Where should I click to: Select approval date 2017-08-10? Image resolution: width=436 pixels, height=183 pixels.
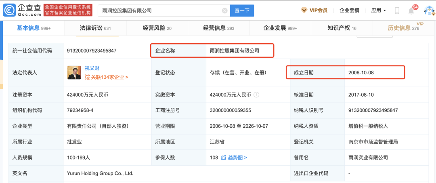pos(361,95)
